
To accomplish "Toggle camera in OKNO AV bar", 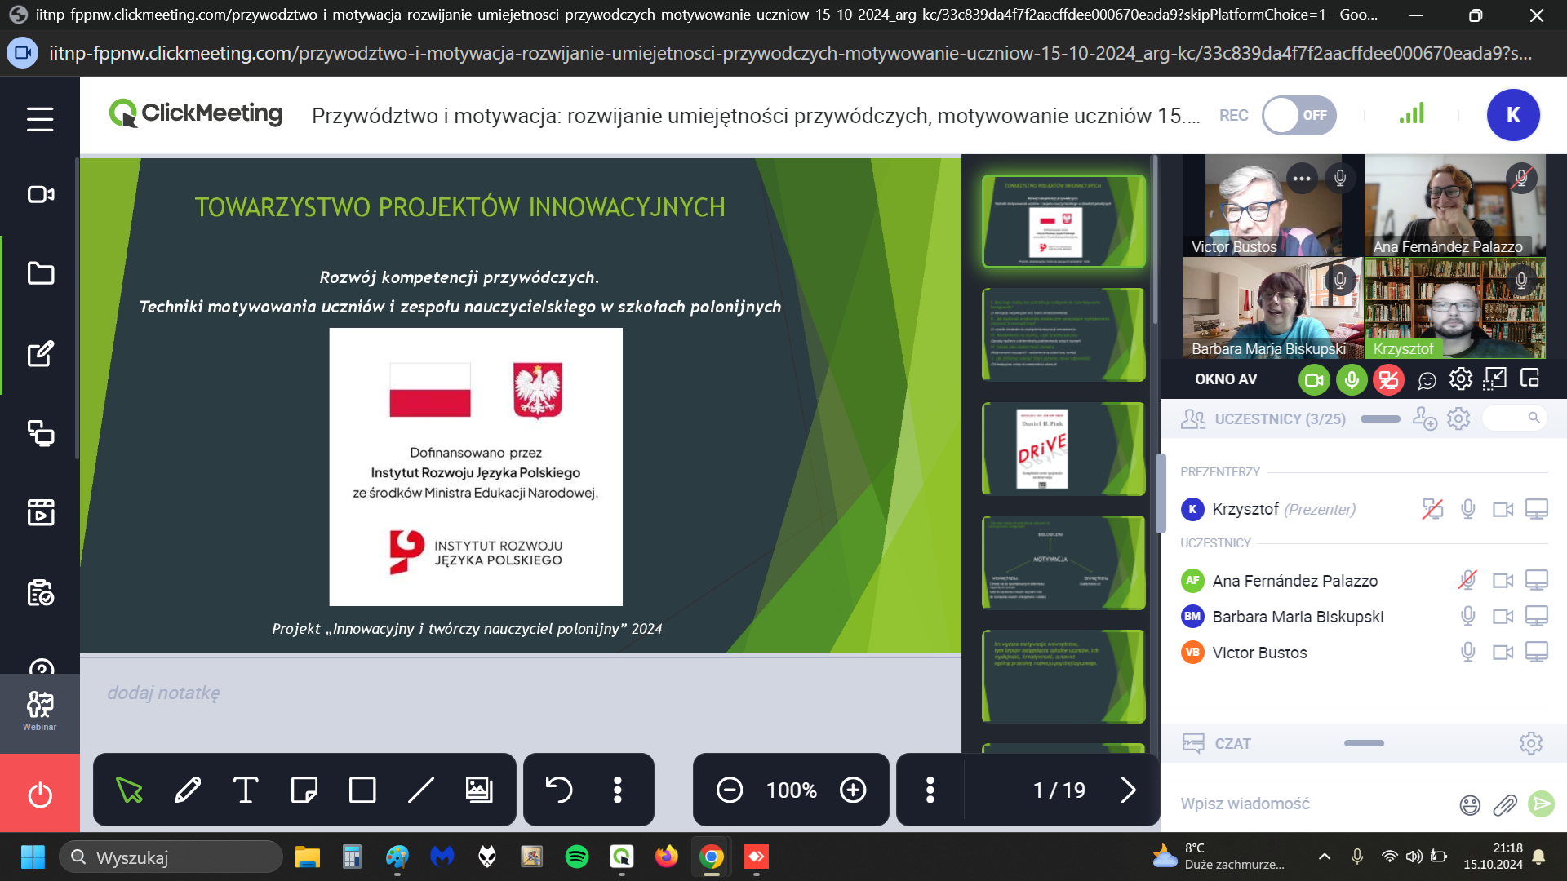I will [x=1314, y=380].
